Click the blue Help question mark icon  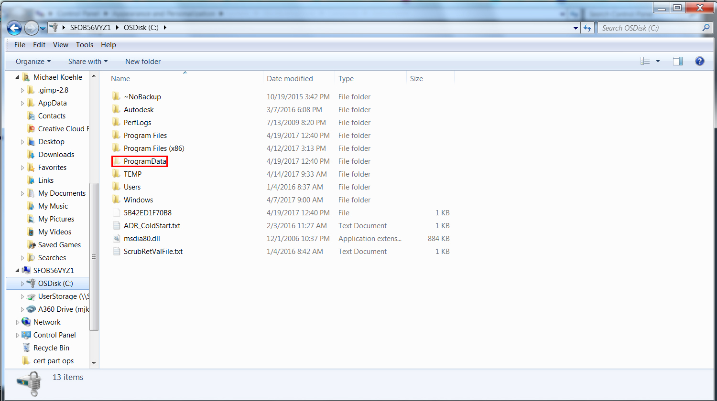700,61
